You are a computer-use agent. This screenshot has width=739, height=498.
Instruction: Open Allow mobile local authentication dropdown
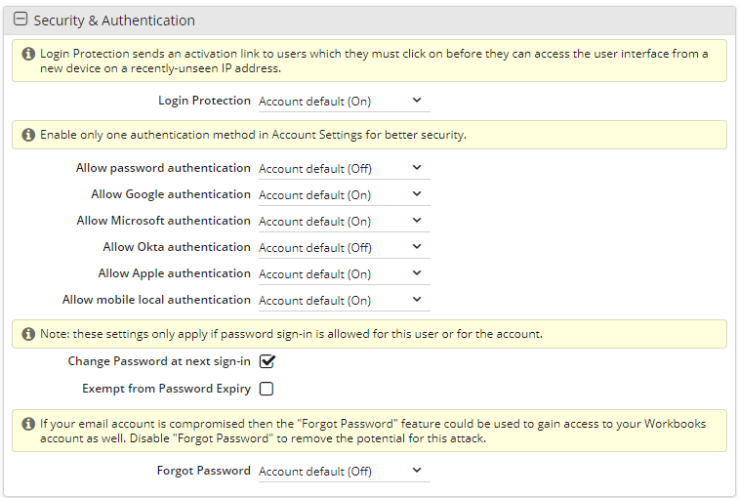tap(344, 301)
